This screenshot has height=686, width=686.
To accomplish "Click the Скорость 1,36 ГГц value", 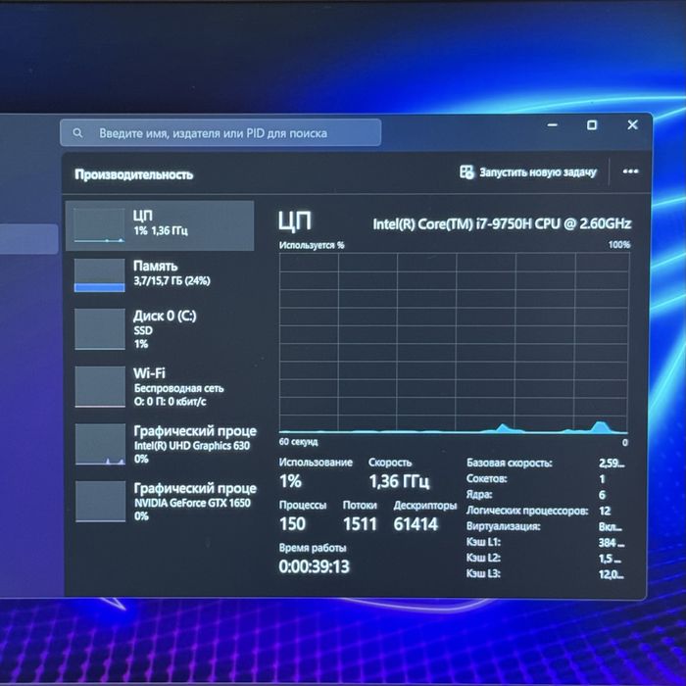I will pyautogui.click(x=399, y=481).
